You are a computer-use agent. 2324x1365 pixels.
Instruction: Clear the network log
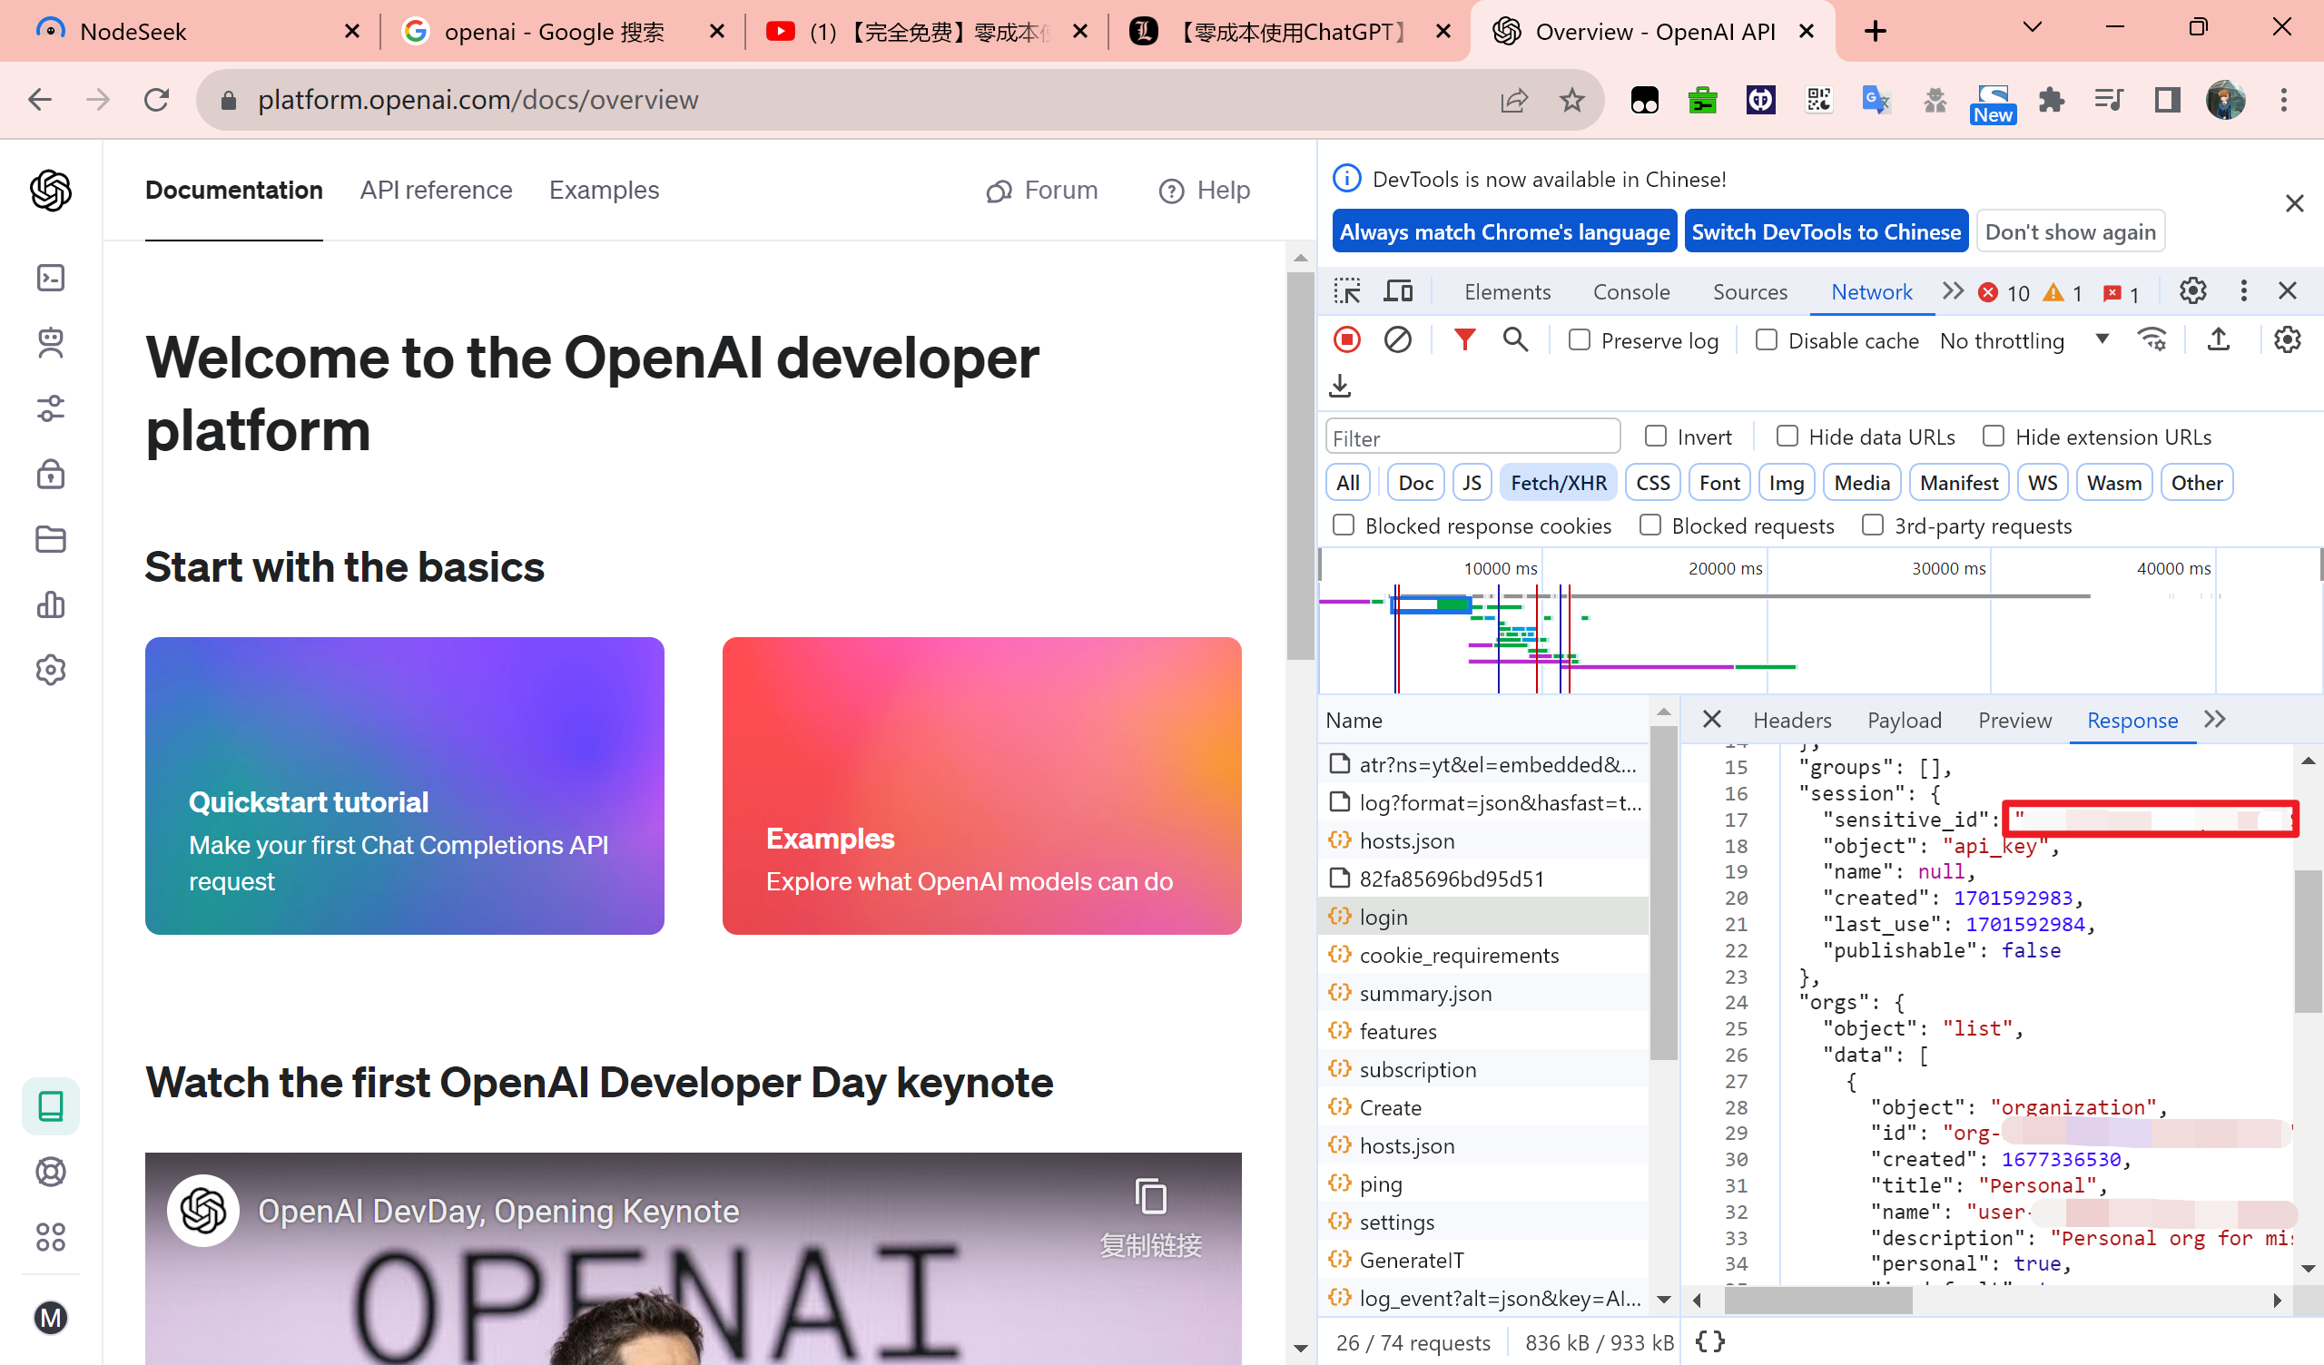coord(1397,340)
